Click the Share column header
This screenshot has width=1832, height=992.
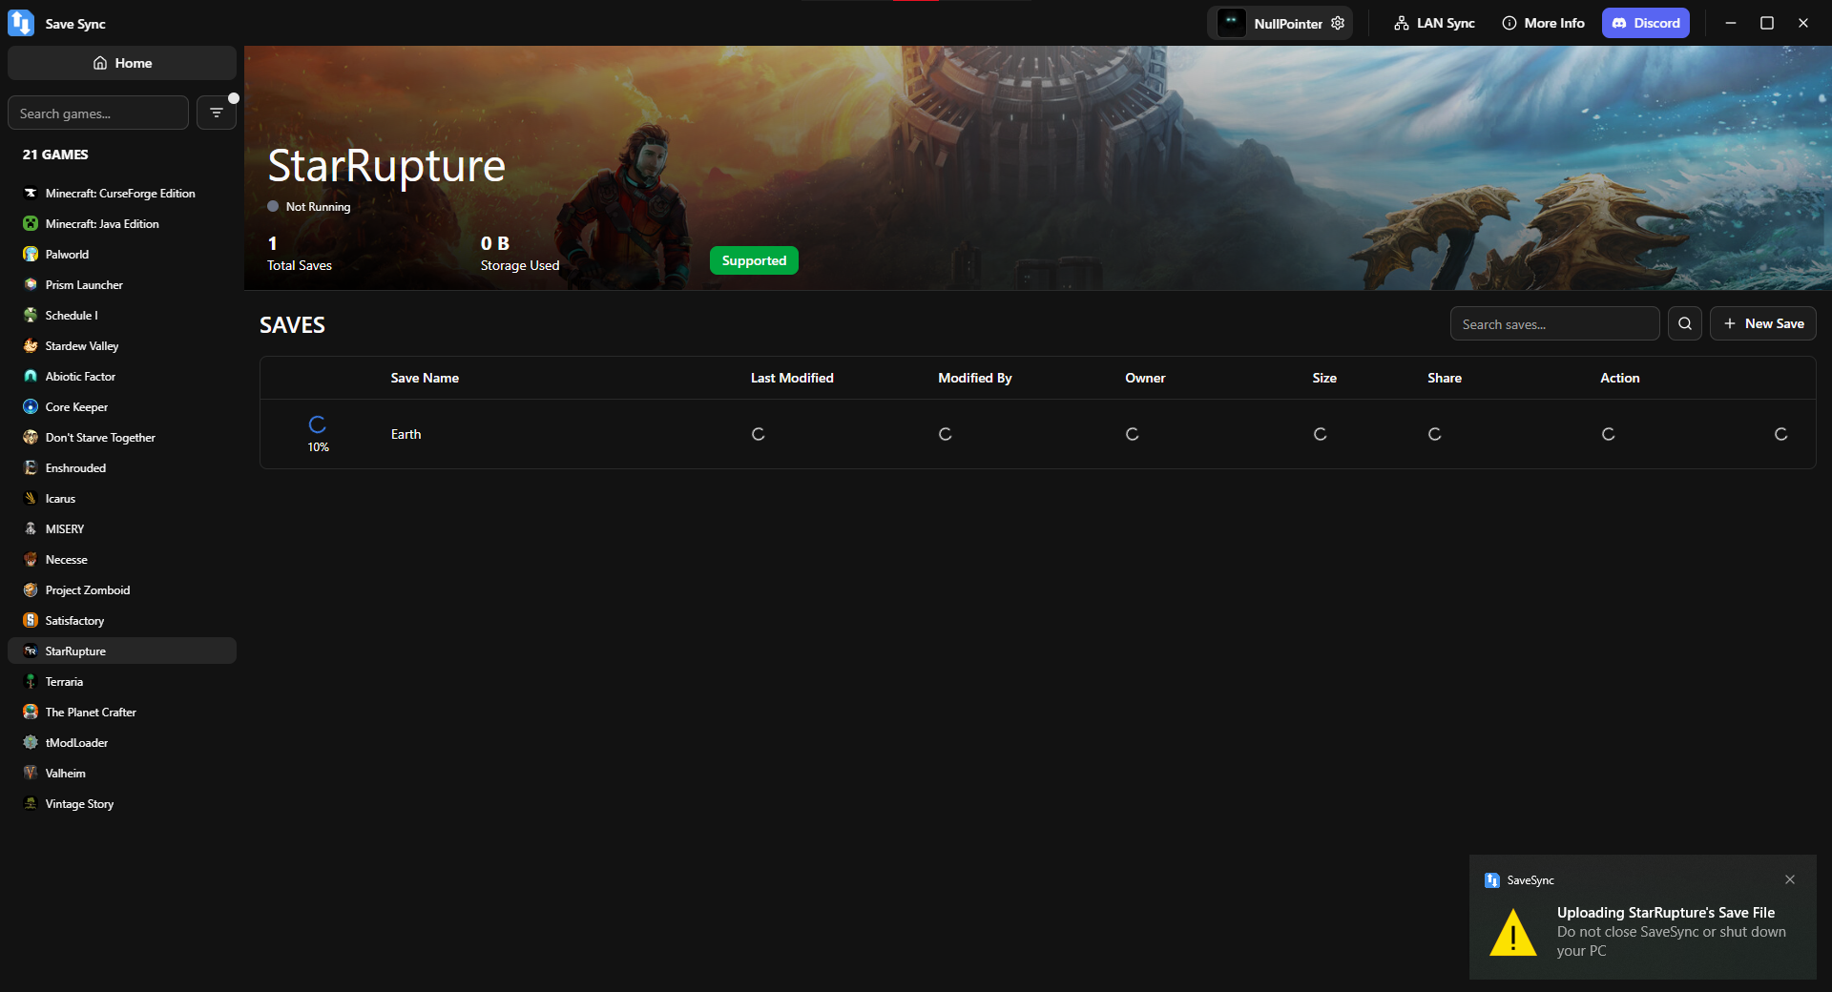[1445, 378]
